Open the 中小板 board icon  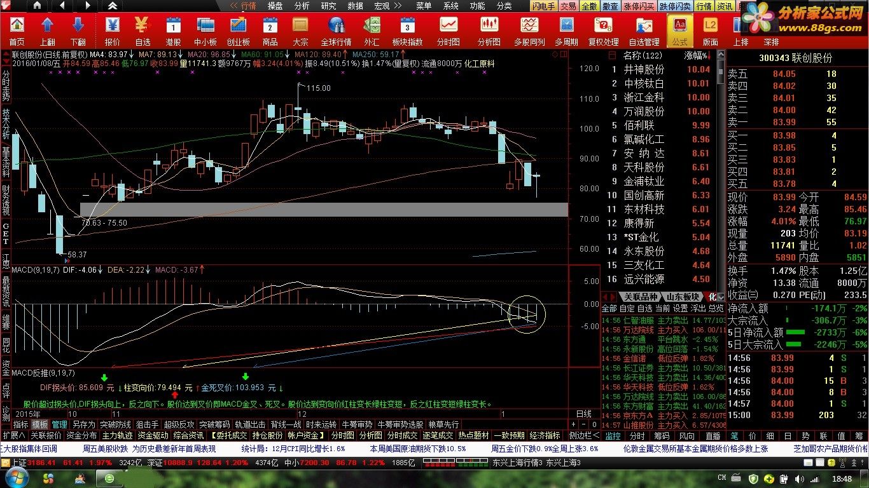tap(205, 30)
